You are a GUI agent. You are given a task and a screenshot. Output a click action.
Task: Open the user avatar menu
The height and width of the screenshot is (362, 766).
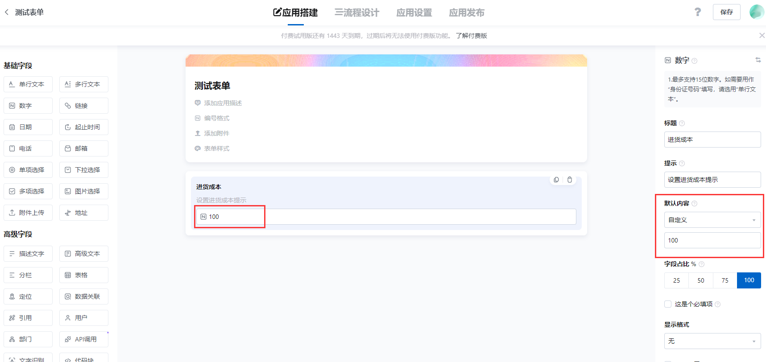tap(757, 12)
